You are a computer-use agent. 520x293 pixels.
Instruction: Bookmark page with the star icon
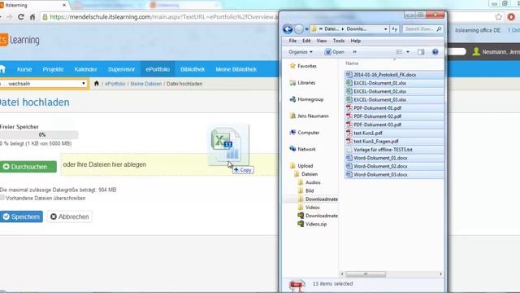(x=498, y=17)
